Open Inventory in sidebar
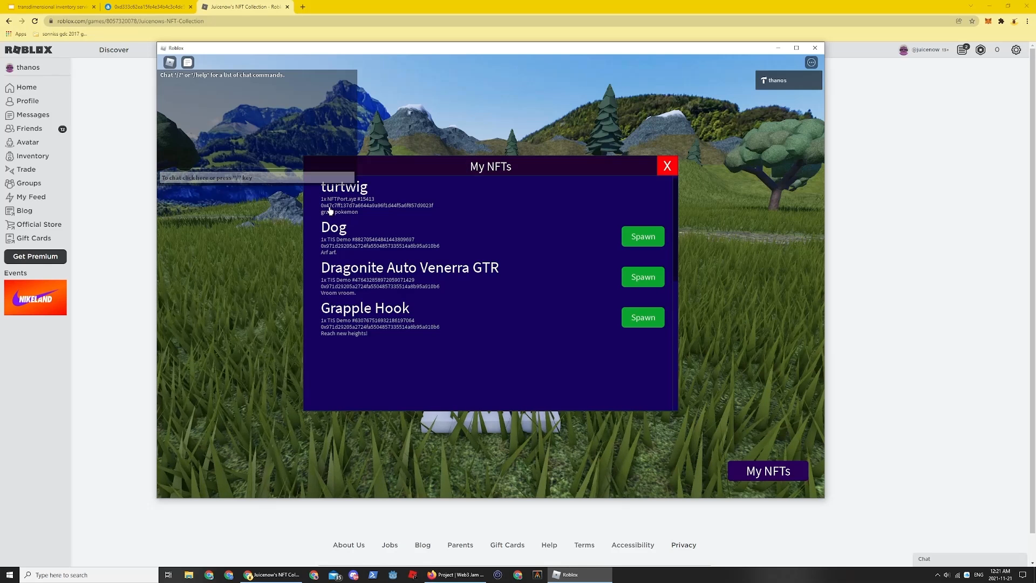 tap(27, 156)
